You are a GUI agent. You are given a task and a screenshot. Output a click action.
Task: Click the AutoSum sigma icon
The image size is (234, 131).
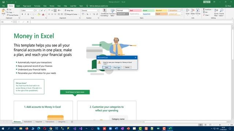tap(204, 9)
